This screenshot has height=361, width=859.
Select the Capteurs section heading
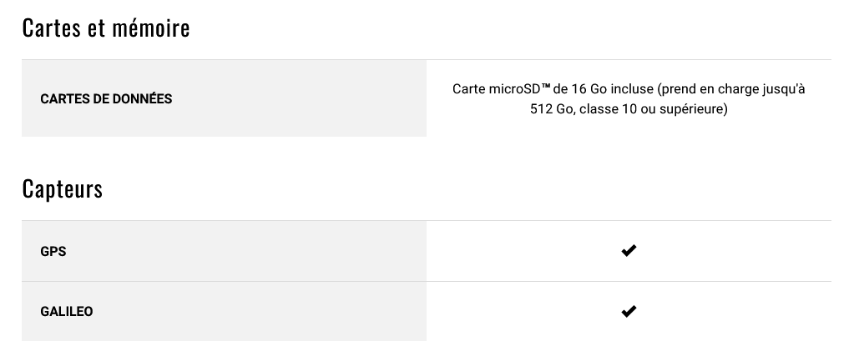tap(63, 188)
